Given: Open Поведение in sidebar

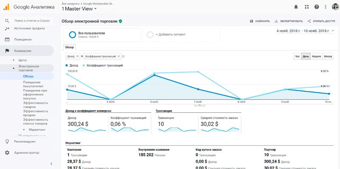Looking at the screenshot, I should coord(23,40).
